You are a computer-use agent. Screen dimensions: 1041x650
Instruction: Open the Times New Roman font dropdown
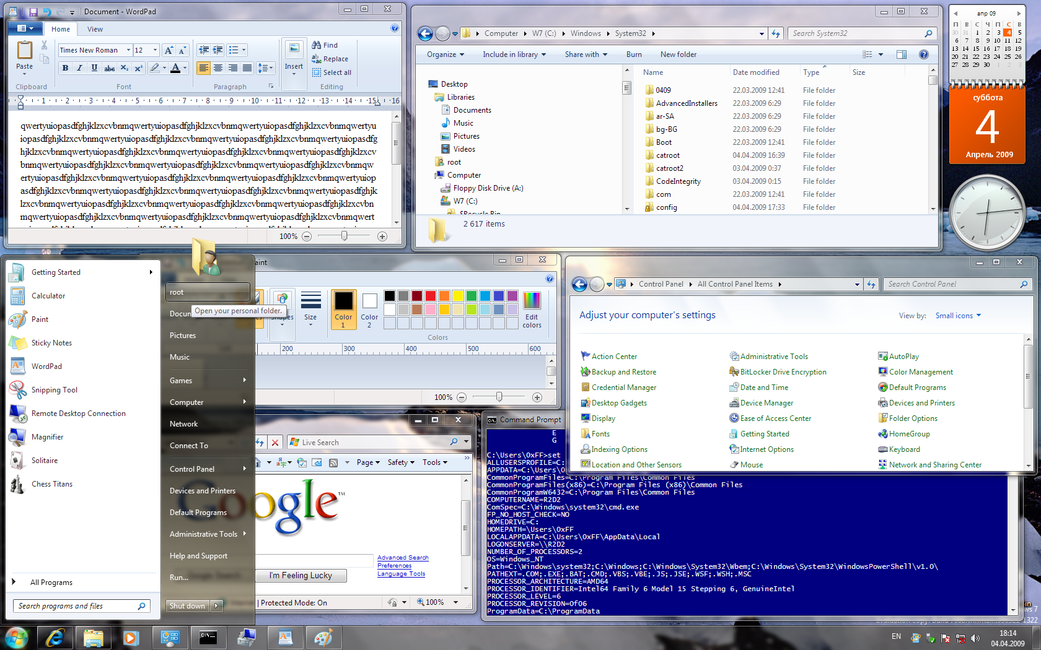coord(128,50)
